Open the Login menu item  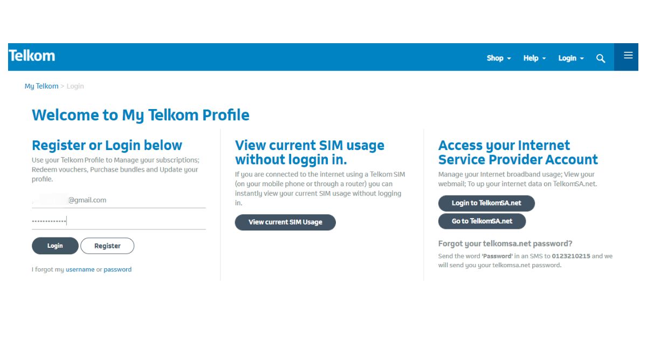[567, 58]
